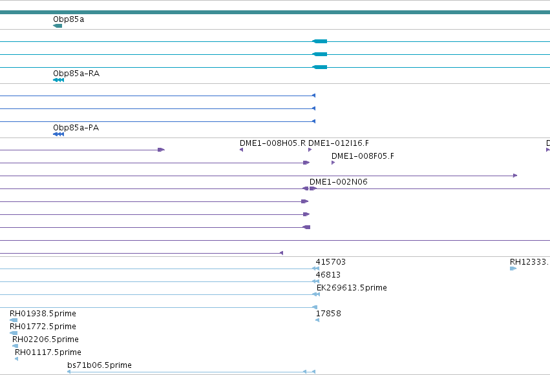Click the Obp85a-RA transcript arrow glyph
The width and height of the screenshot is (550, 375).
pos(59,80)
